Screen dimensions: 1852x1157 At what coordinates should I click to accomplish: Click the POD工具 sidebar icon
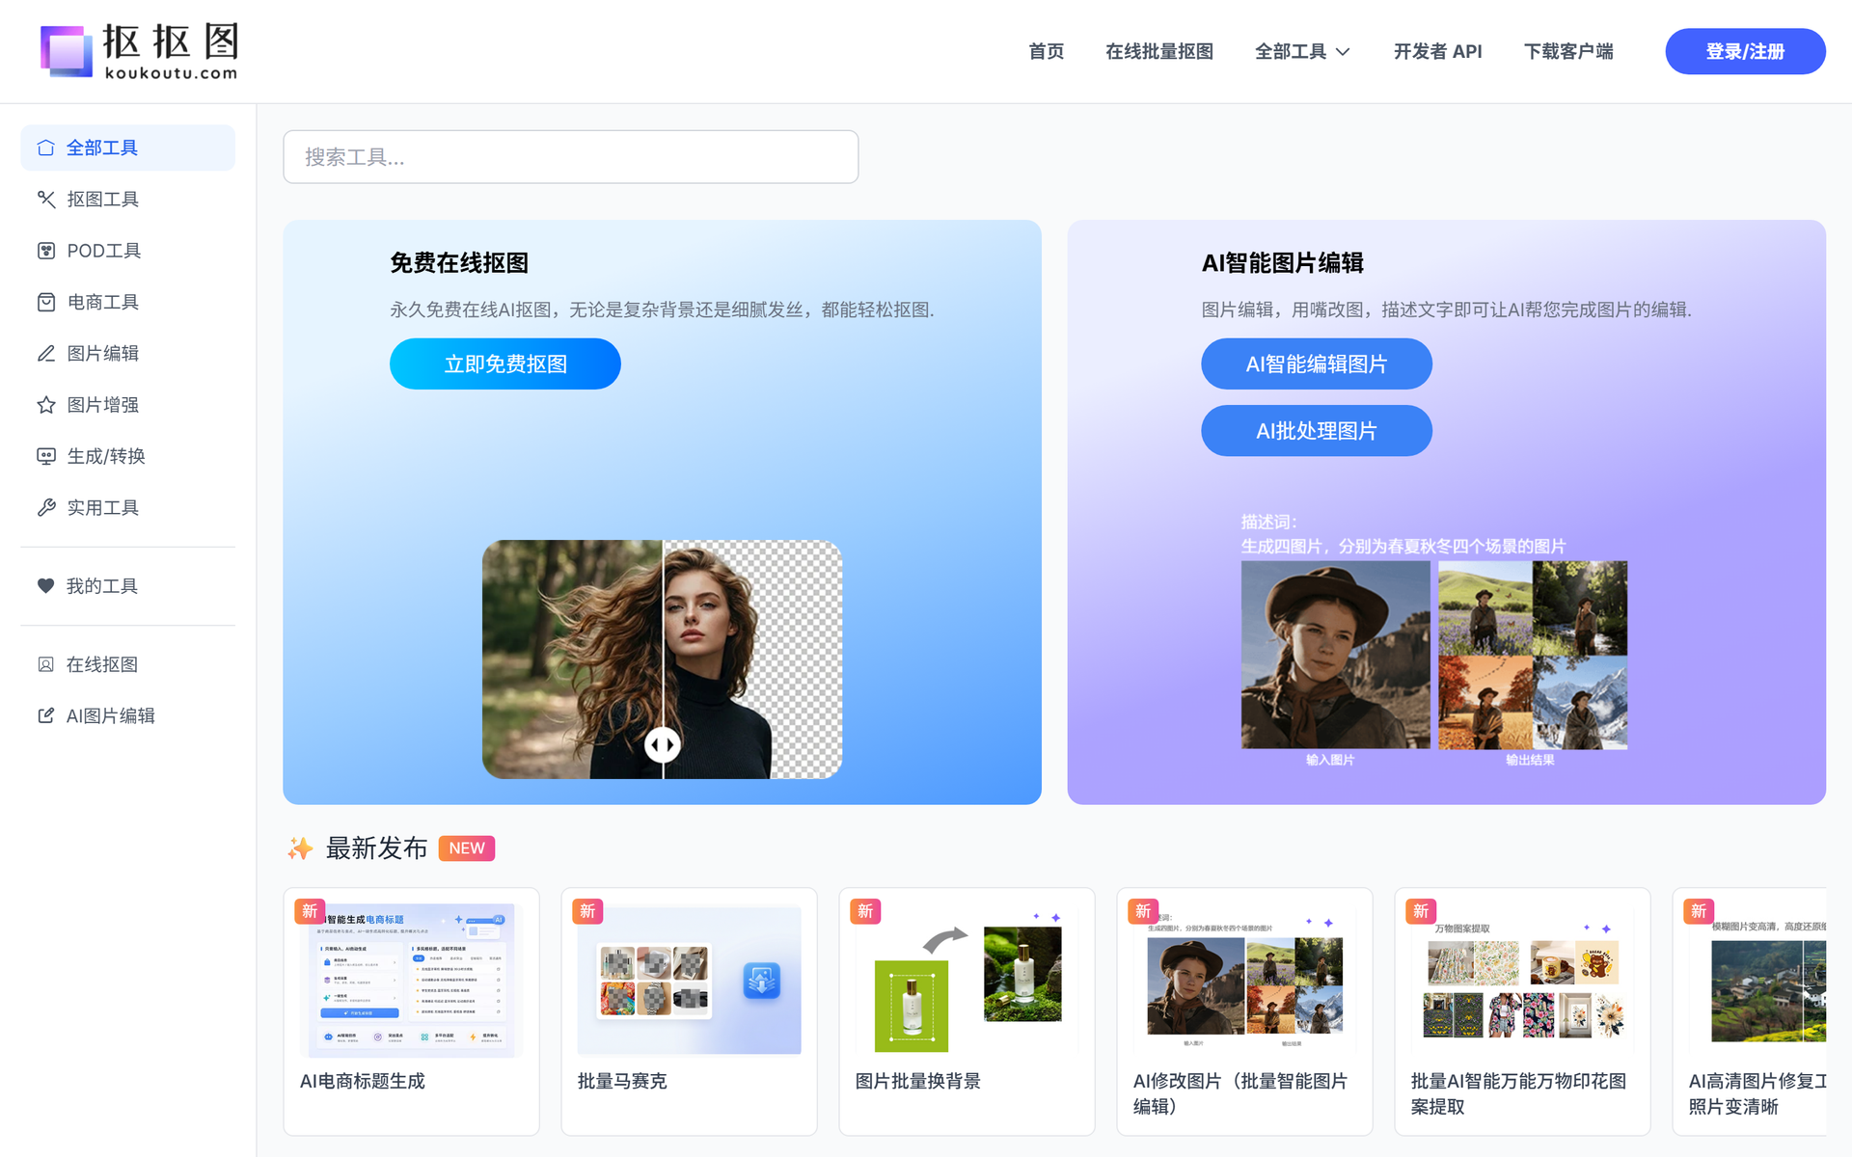[45, 251]
